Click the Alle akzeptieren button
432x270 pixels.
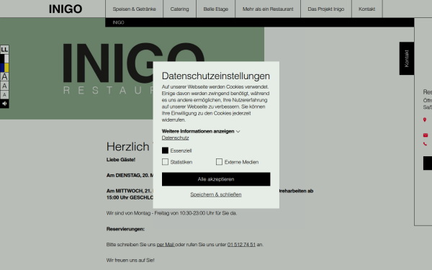click(x=216, y=179)
